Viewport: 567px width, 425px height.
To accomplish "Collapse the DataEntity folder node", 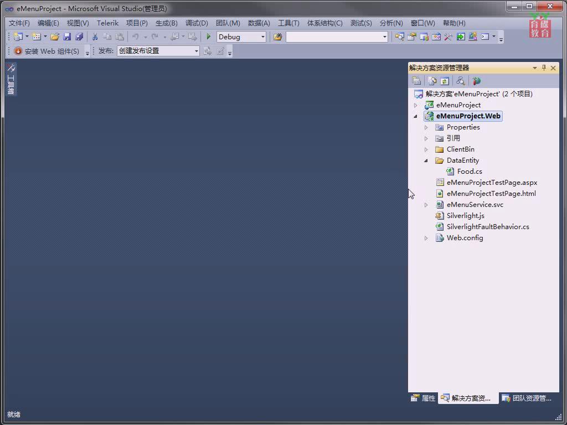I will [426, 160].
